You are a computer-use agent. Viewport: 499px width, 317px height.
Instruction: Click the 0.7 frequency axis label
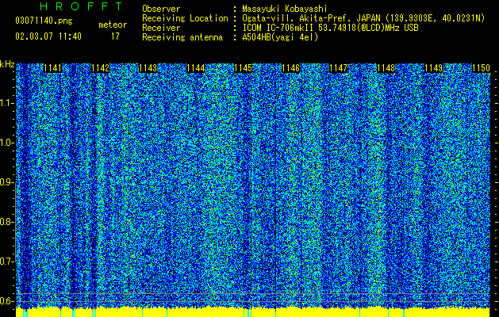[x=6, y=262]
